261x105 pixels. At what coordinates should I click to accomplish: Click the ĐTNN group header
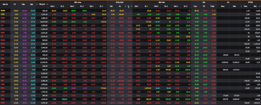250,2
